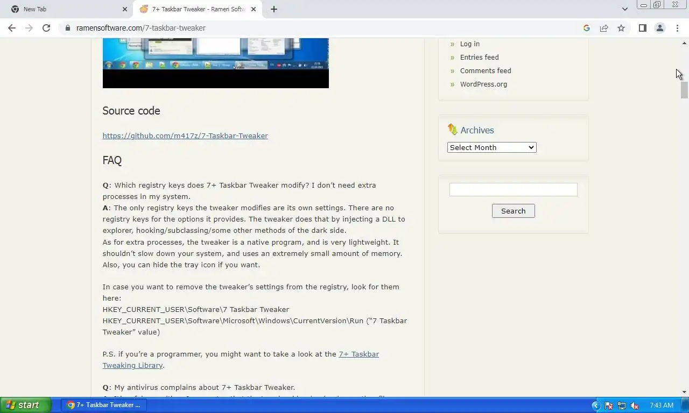Open the 7+ Taskbar Tweaking Library link
Screen dimensions: 689x413
tap(241, 360)
